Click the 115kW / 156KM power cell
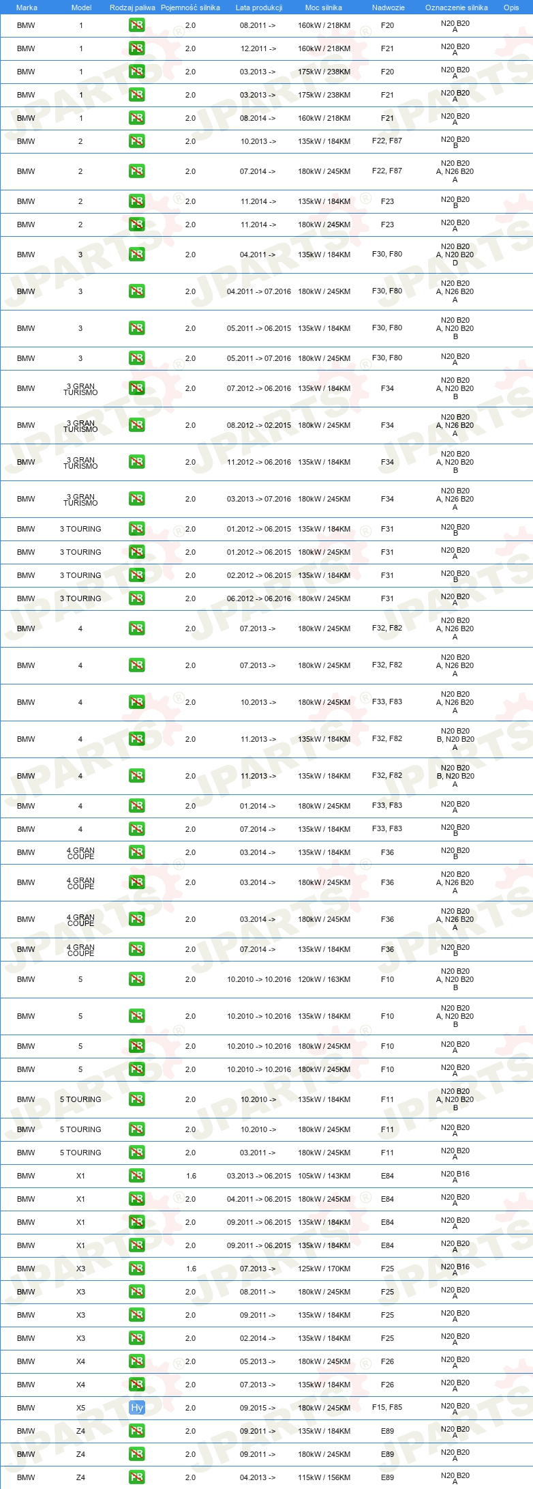The width and height of the screenshot is (533, 1489). coord(324,1477)
